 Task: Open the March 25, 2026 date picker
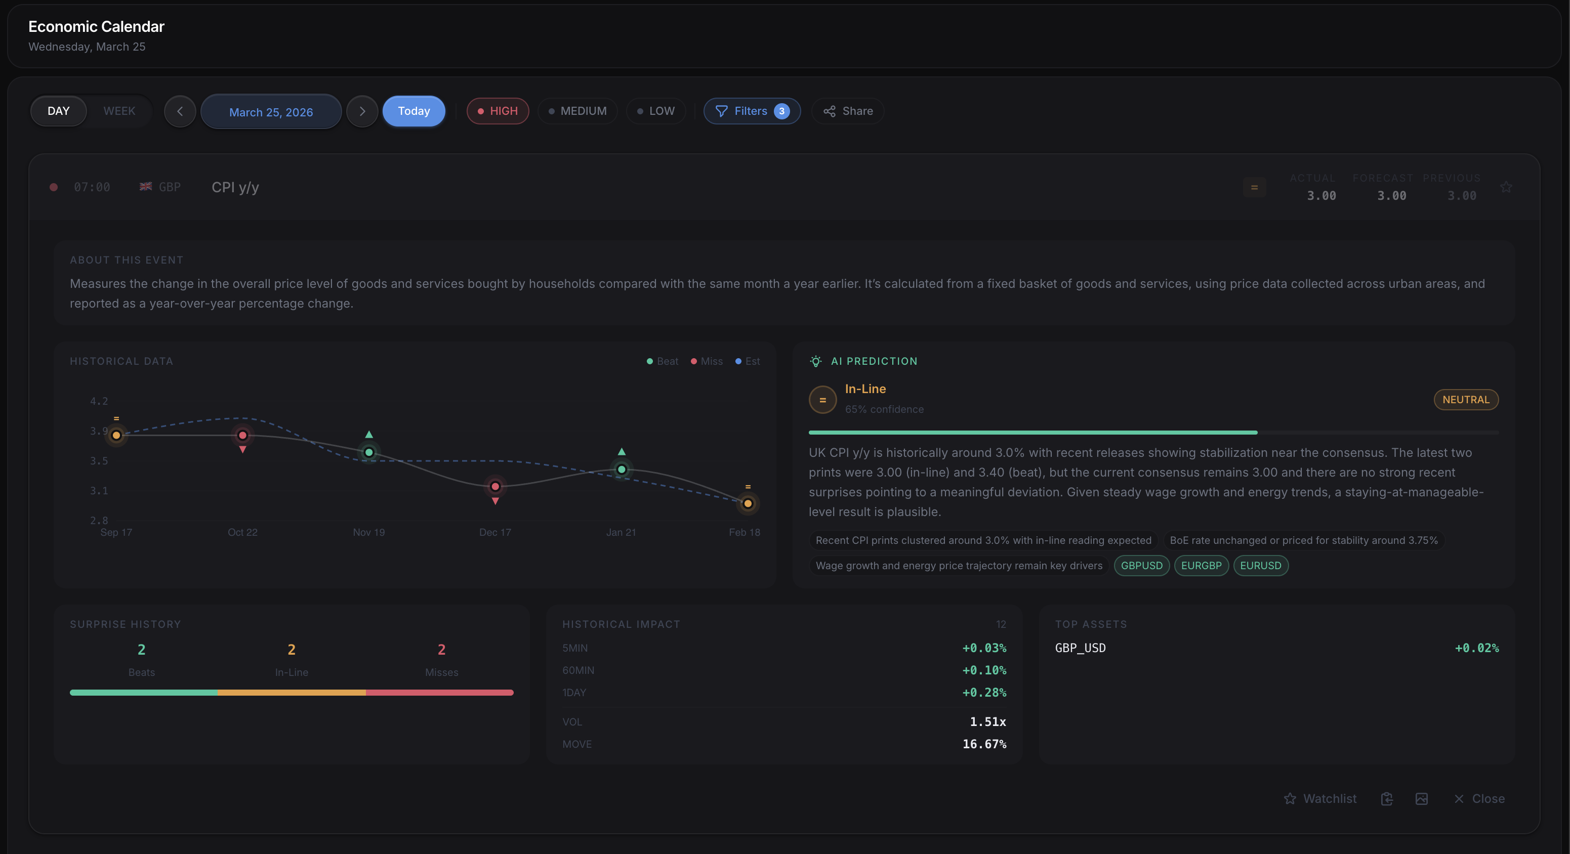point(271,111)
